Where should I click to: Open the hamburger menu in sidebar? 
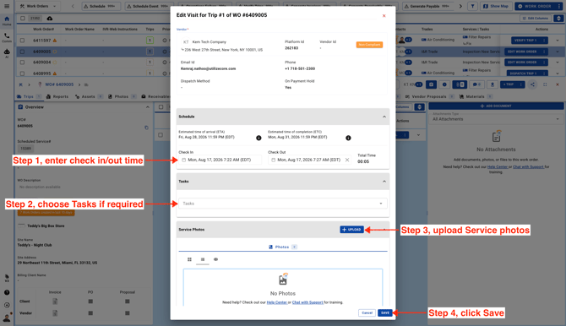[x=7, y=6]
